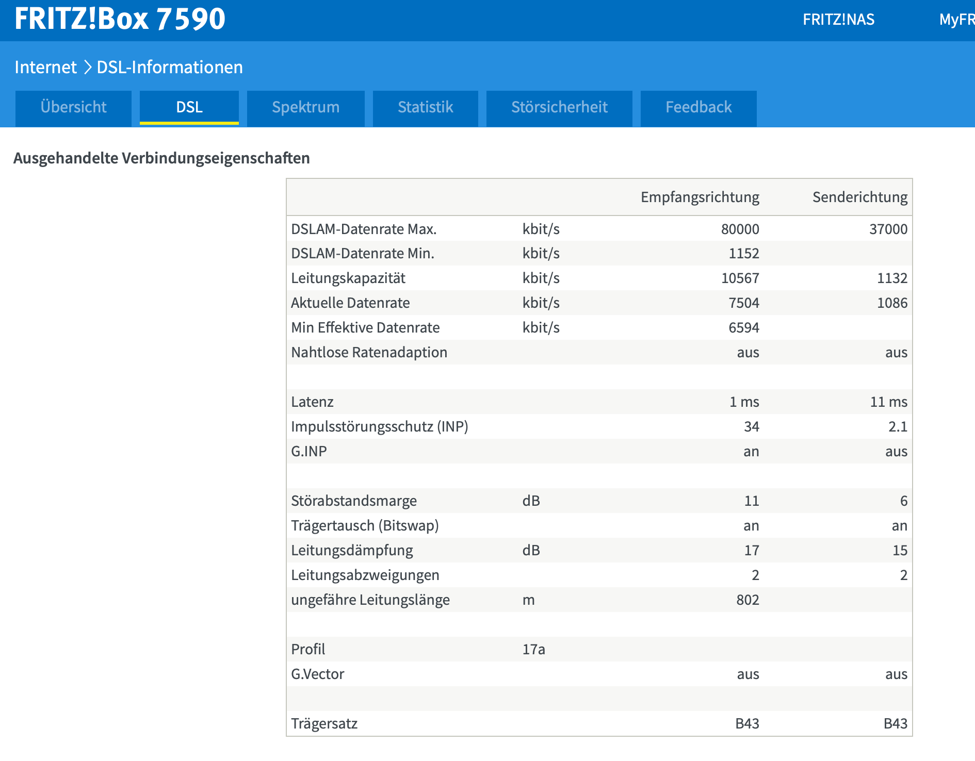The height and width of the screenshot is (761, 975).
Task: Click the value 37000
Action: [888, 229]
